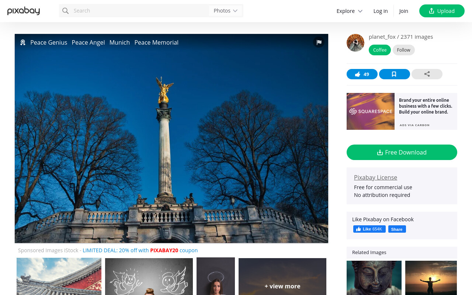This screenshot has height=295, width=472.
Task: Click the Facebook Like 654K button
Action: click(369, 229)
